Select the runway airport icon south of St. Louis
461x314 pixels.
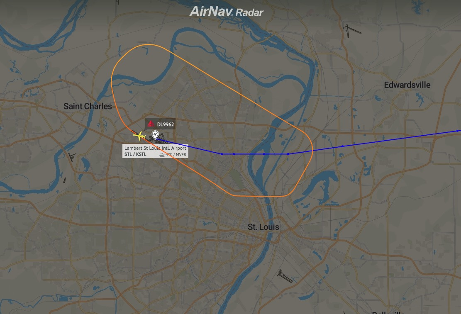(285, 276)
